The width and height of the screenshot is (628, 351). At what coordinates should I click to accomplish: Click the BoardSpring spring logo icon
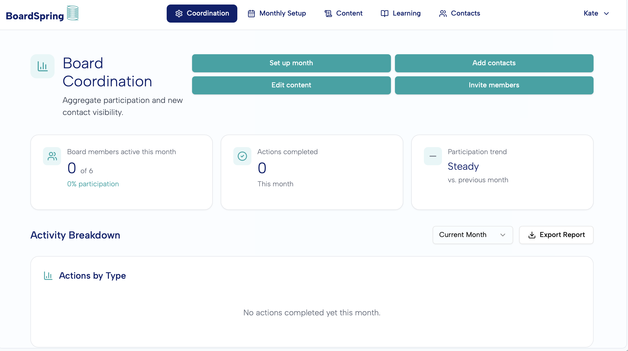(73, 13)
